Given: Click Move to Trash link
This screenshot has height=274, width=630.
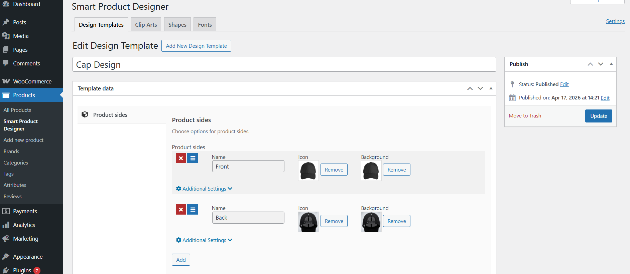Looking at the screenshot, I should click(525, 115).
